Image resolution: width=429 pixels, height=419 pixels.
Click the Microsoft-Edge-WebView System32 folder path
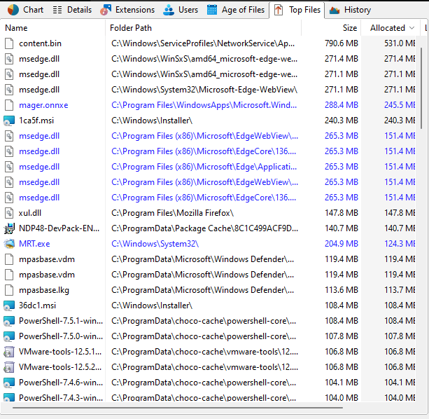pyautogui.click(x=204, y=90)
